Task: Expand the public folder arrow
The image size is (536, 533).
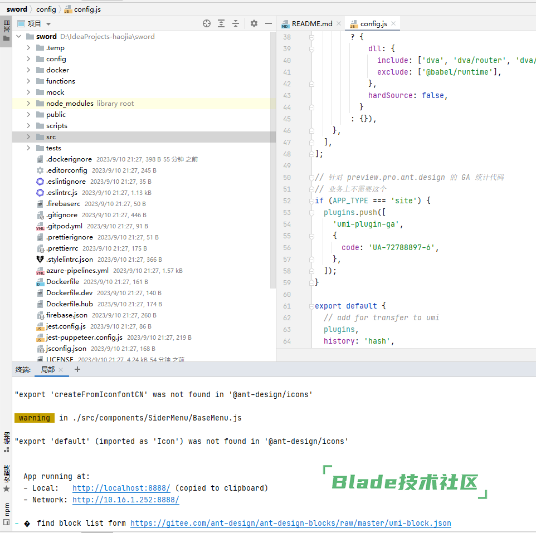Action: [x=29, y=115]
